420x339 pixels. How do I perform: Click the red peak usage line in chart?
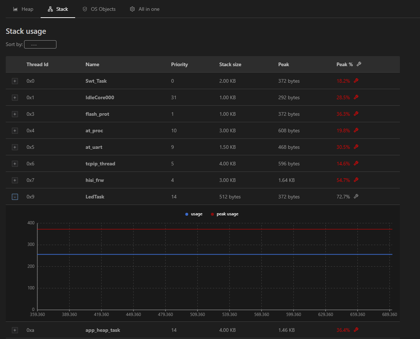(x=214, y=229)
